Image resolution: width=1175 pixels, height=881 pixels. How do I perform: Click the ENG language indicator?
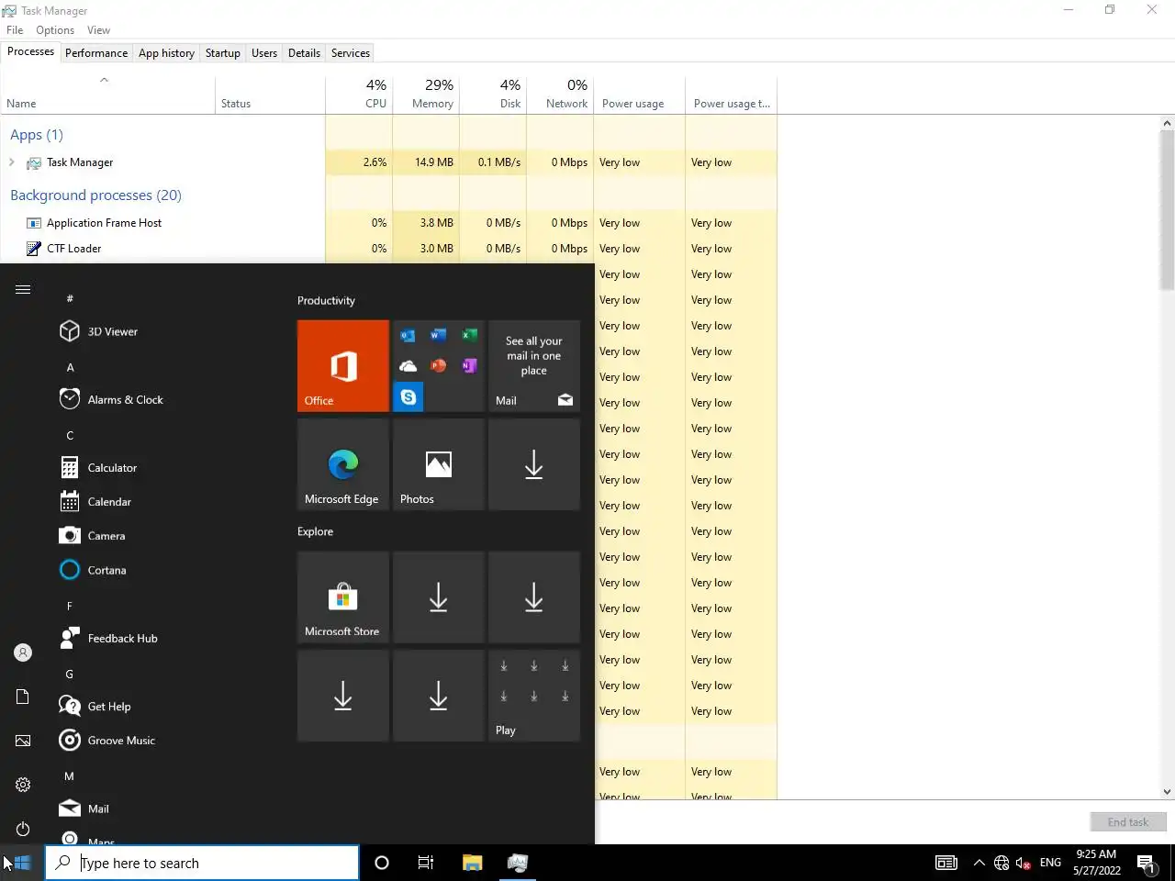point(1050,863)
